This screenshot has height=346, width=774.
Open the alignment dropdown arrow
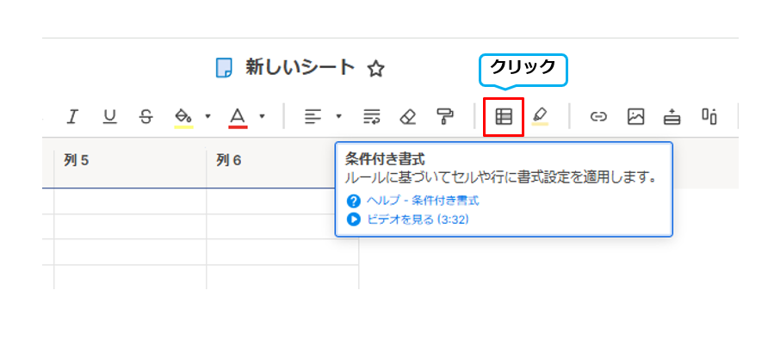pos(338,117)
